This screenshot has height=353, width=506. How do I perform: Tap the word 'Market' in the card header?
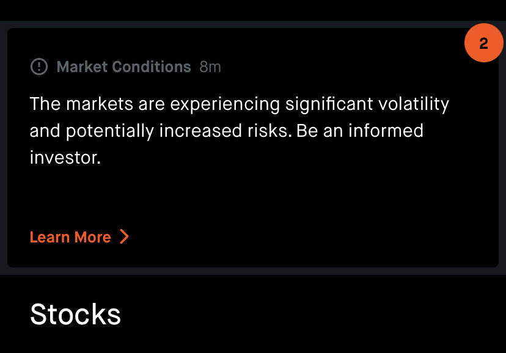[82, 67]
